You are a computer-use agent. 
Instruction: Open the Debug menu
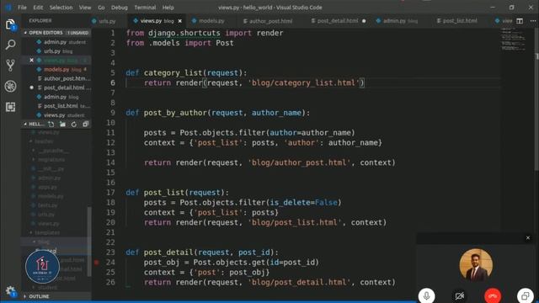(120, 8)
